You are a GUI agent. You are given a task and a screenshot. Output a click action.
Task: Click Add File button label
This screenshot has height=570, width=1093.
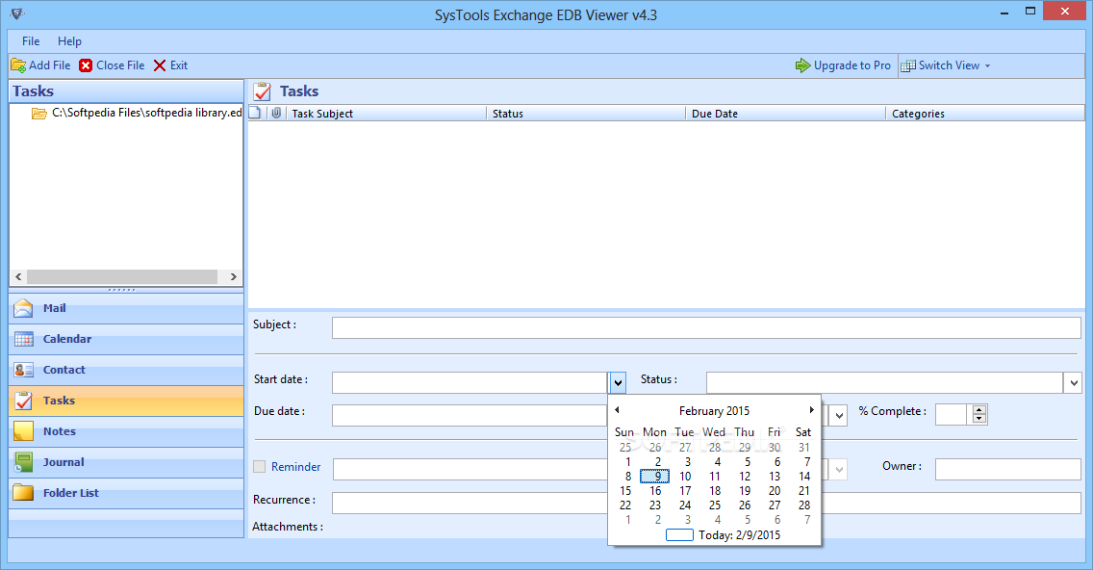tap(49, 65)
